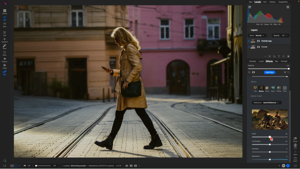This screenshot has height=169, width=300.
Task: Open the History panel tab
Action: pyautogui.click(x=272, y=2)
